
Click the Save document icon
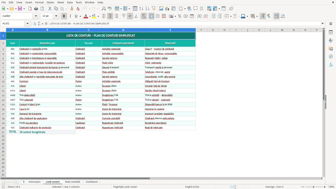click(x=20, y=9)
